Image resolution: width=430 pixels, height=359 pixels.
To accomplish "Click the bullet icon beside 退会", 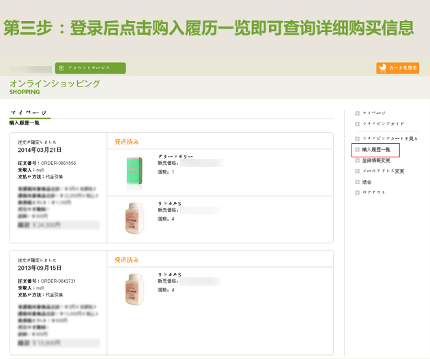I will pyautogui.click(x=357, y=182).
